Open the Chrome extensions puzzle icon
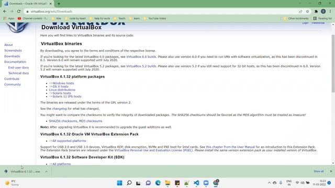This screenshot has width=335, height=188. click(x=316, y=11)
